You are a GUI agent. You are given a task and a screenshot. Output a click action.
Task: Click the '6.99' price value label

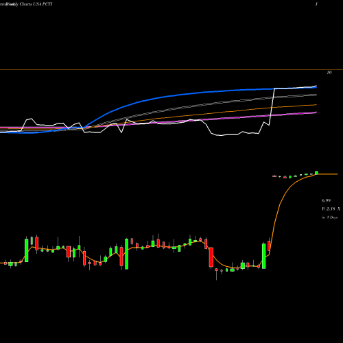326,200
